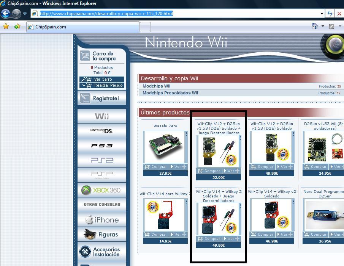The height and width of the screenshot is (266, 344).
Task: Click the Wasabi Zero product image
Action: click(165, 147)
